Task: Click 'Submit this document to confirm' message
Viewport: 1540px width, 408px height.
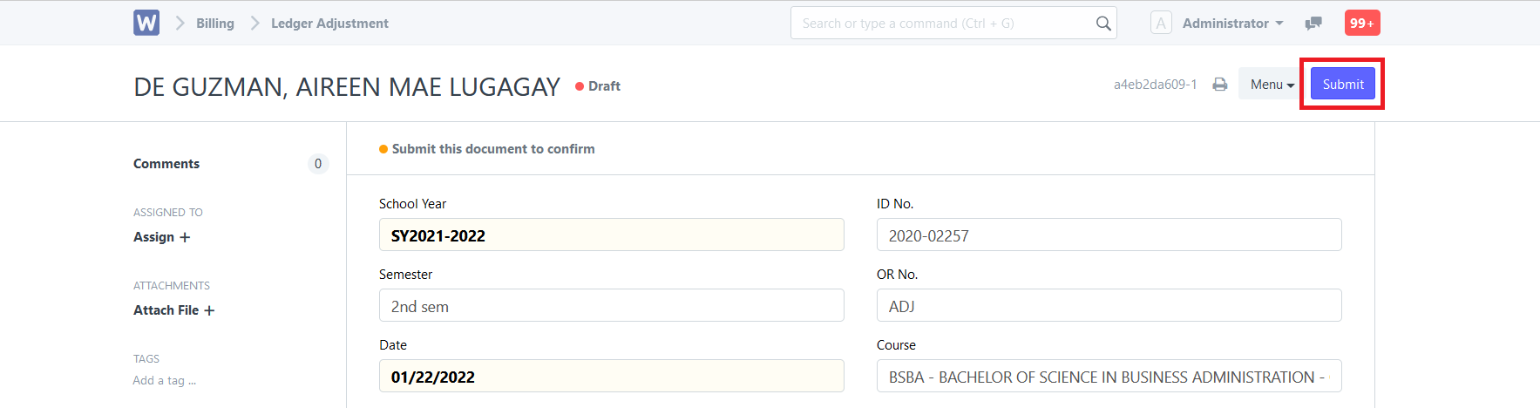Action: point(493,149)
